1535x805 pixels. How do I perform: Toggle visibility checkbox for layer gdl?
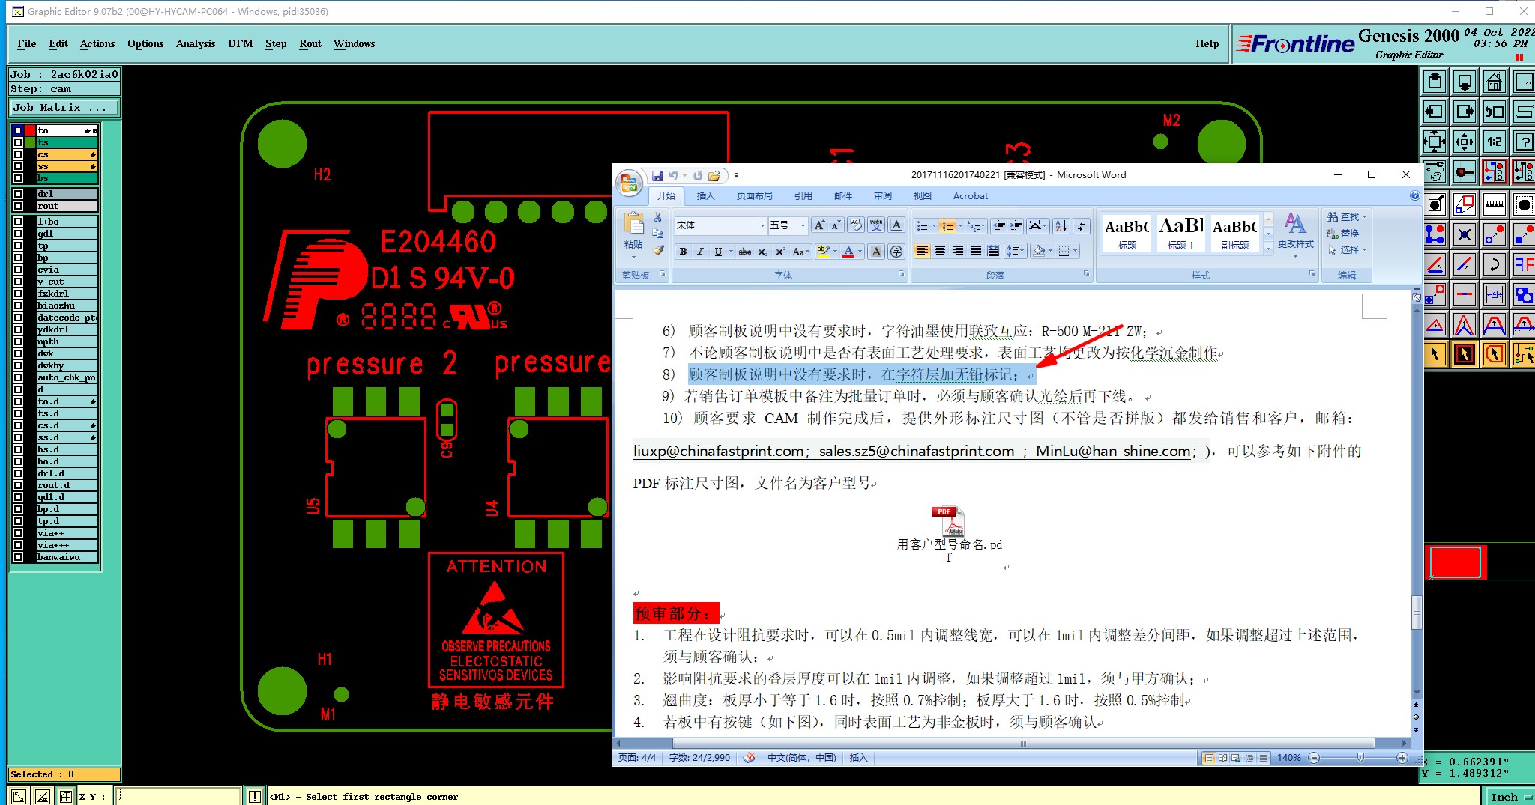click(18, 234)
